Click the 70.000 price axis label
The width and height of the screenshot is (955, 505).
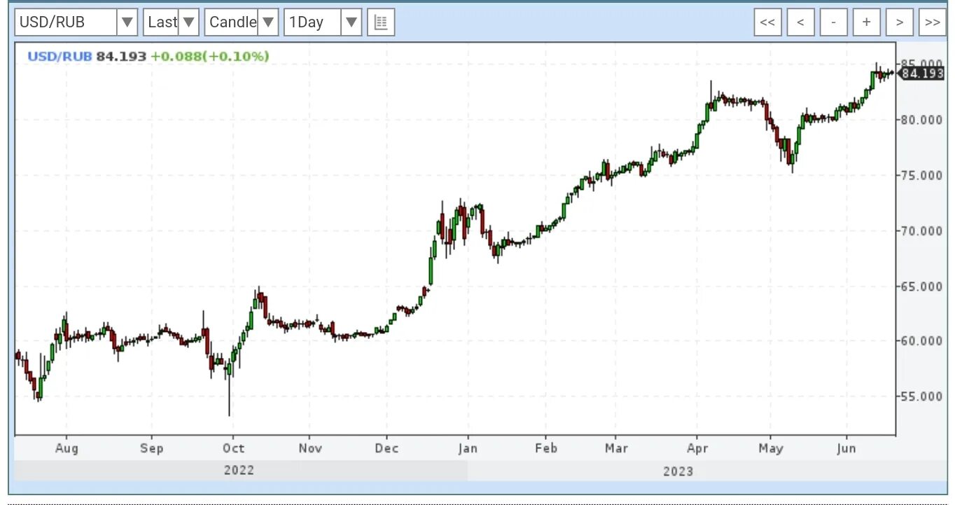tap(921, 230)
